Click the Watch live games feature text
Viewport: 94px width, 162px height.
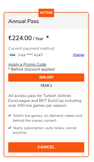tap(47, 118)
